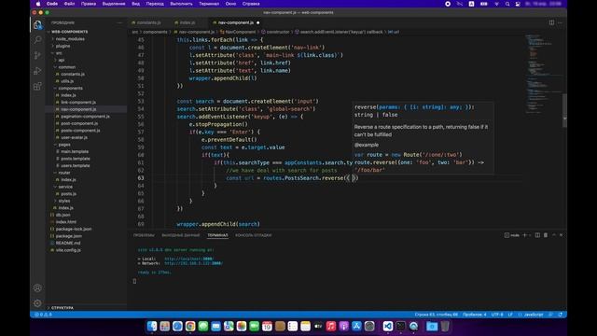Click the Пробелов: 4 indentation setting
This screenshot has width=597, height=336.
pos(475,315)
